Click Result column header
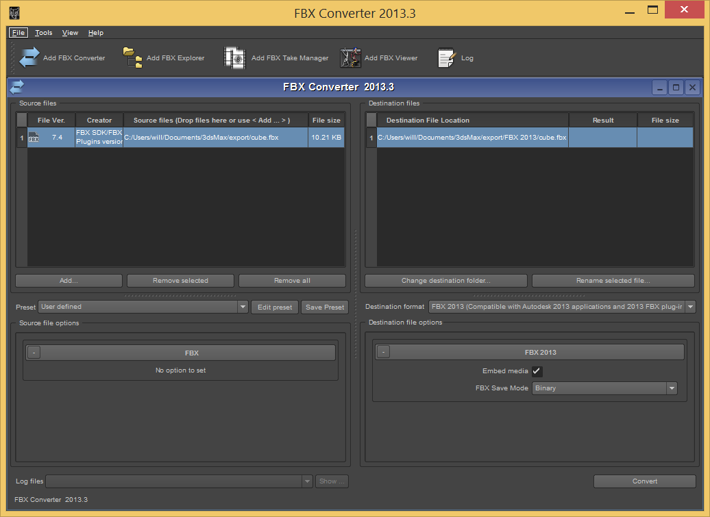 [603, 121]
